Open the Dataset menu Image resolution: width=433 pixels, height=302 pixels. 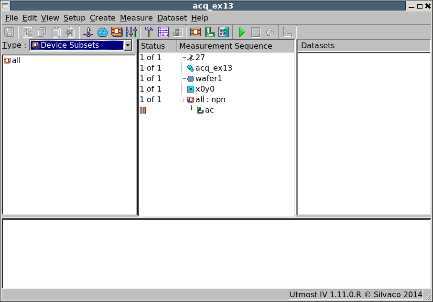[x=172, y=18]
